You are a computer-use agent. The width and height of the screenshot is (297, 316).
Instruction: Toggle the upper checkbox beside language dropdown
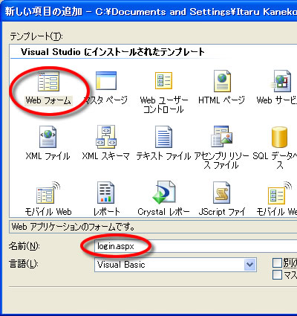pos(277,262)
